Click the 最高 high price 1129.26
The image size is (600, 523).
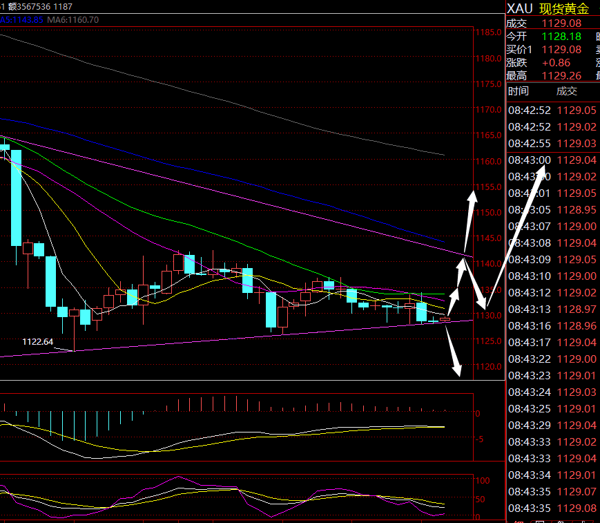click(x=561, y=76)
